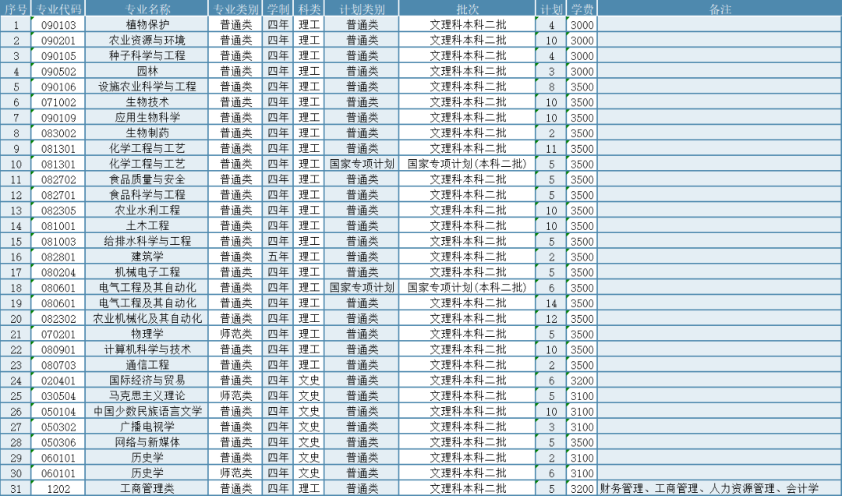Select the 网络与新媒体 major cell
Viewport: 842px width, 496px height.
coord(147,442)
